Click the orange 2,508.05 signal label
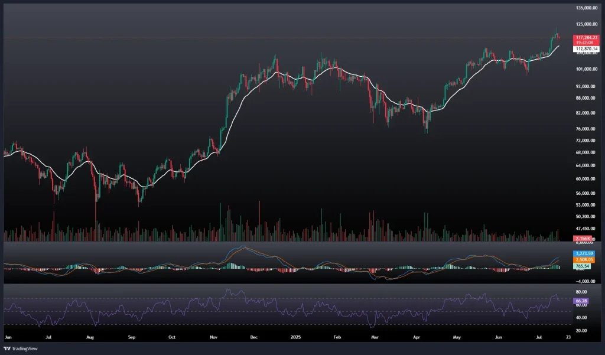 [x=584, y=260]
